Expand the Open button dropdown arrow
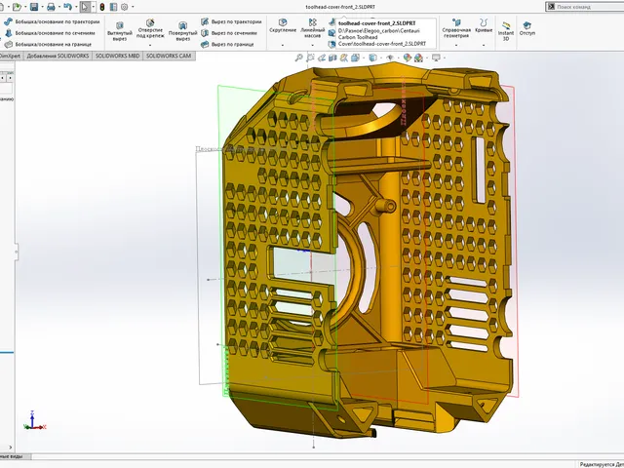The height and width of the screenshot is (468, 624). click(x=24, y=7)
